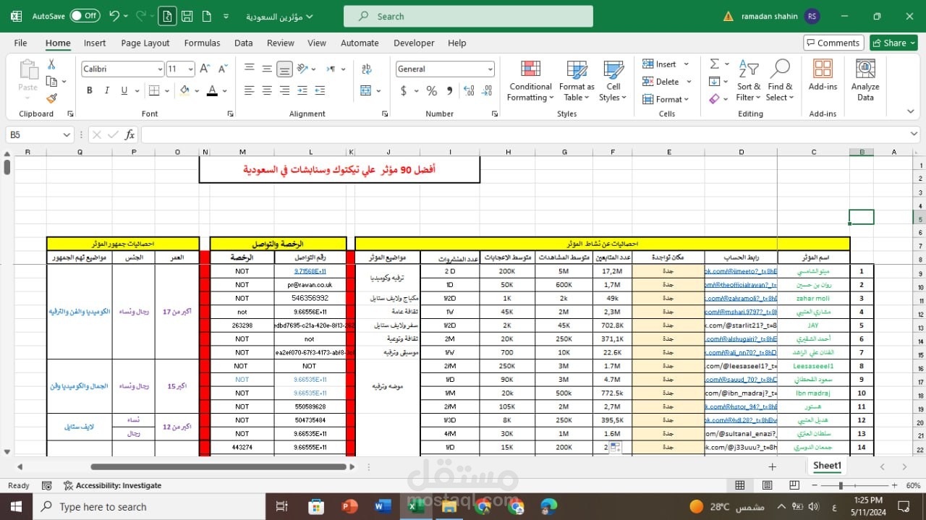926x520 pixels.
Task: Open Conditional Formatting menu
Action: (530, 80)
